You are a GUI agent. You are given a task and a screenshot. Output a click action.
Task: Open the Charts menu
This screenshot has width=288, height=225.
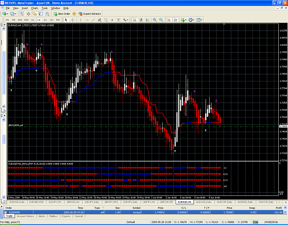(35, 8)
